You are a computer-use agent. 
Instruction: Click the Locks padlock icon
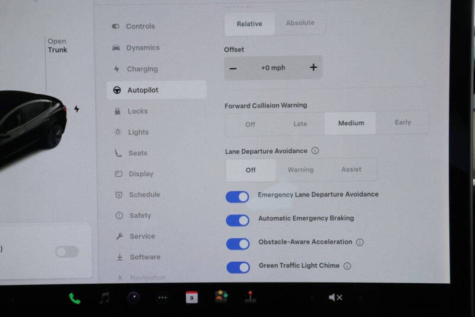click(x=118, y=111)
